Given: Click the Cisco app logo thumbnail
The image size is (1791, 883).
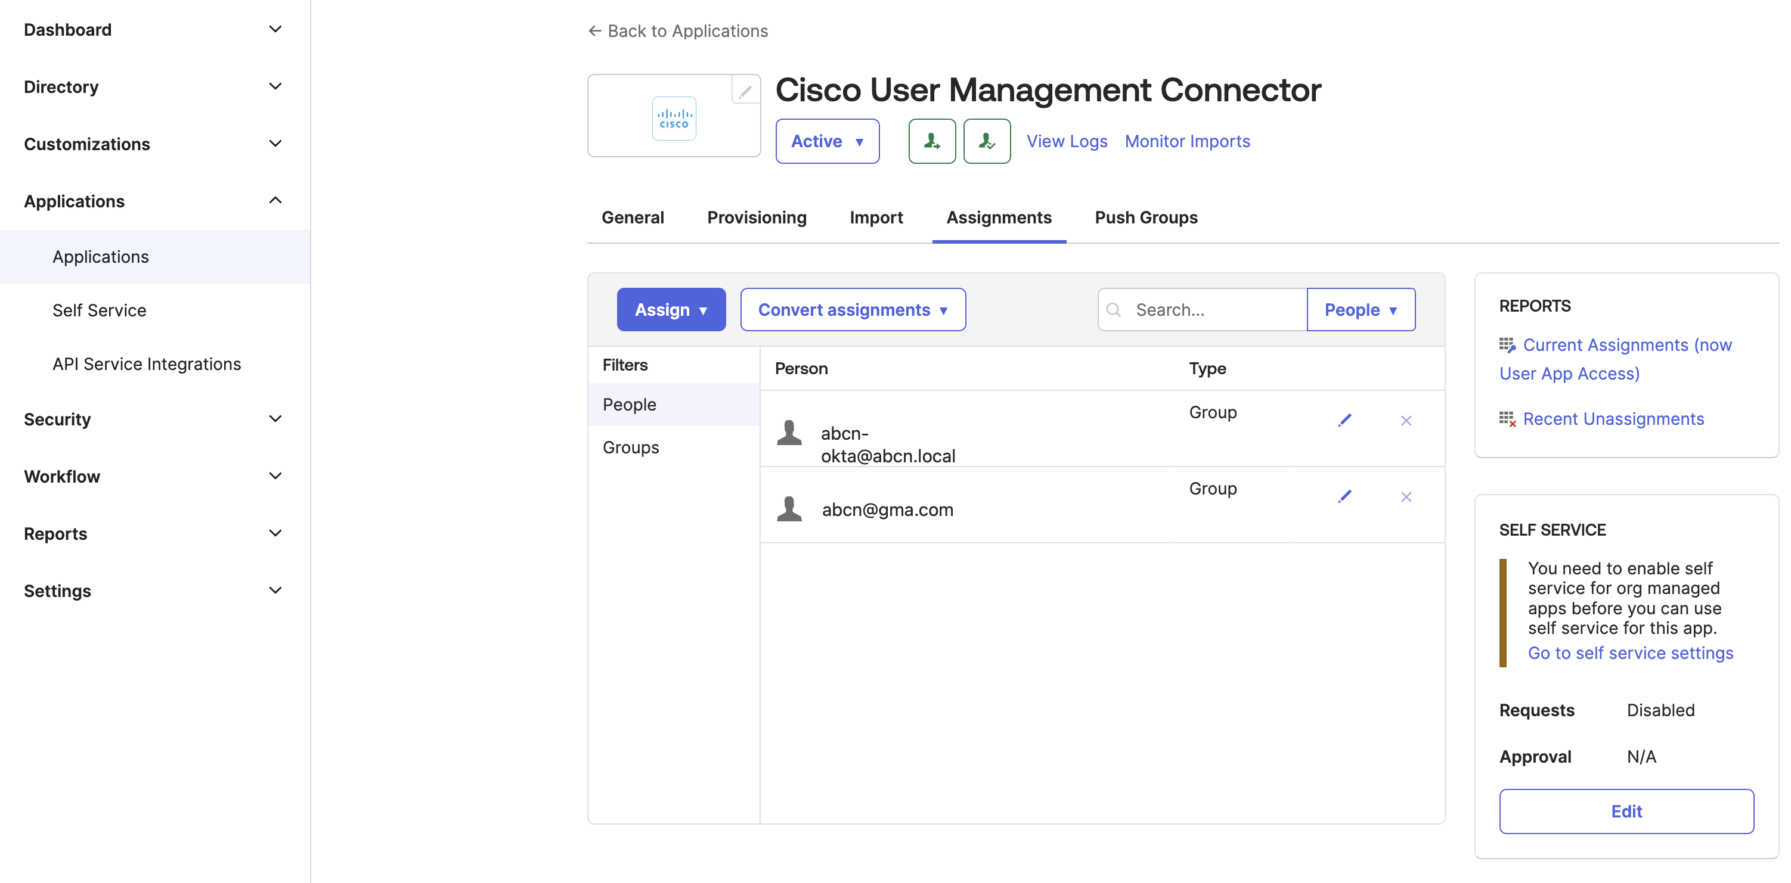Looking at the screenshot, I should click(674, 118).
